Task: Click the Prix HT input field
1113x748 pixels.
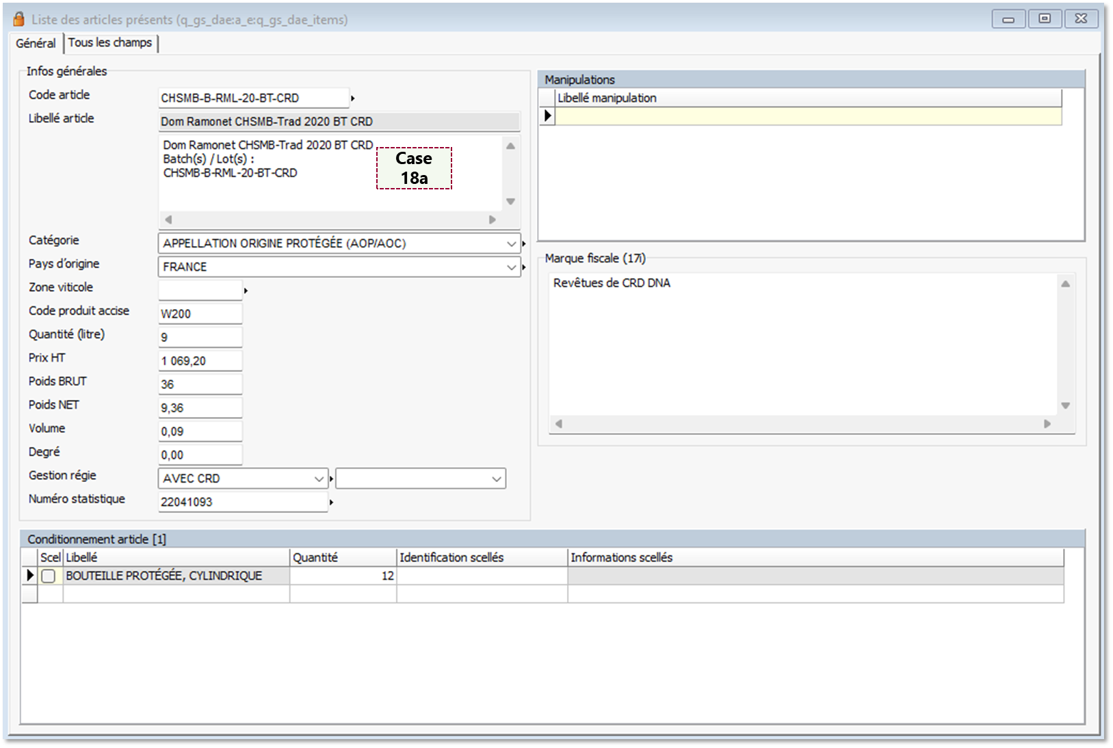Action: pyautogui.click(x=200, y=361)
